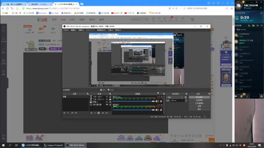
Task: Open the 帮助(H) menu in OBS
Action: point(118,30)
